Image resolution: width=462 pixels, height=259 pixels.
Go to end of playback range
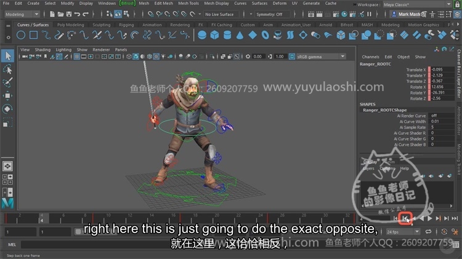(455, 218)
